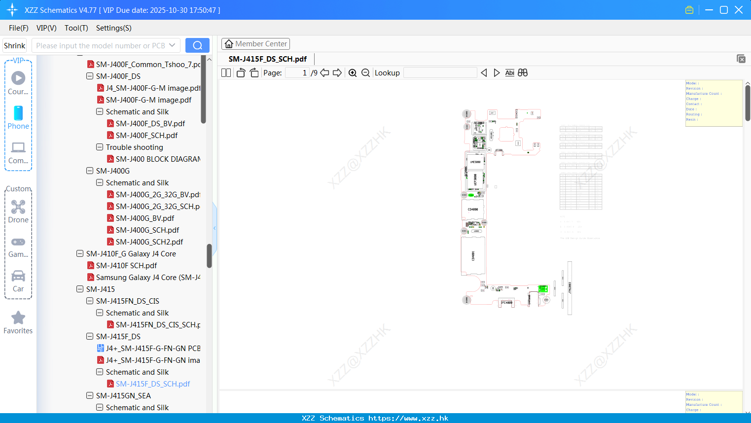This screenshot has width=751, height=423.
Task: Click the Lookup text field
Action: point(440,73)
